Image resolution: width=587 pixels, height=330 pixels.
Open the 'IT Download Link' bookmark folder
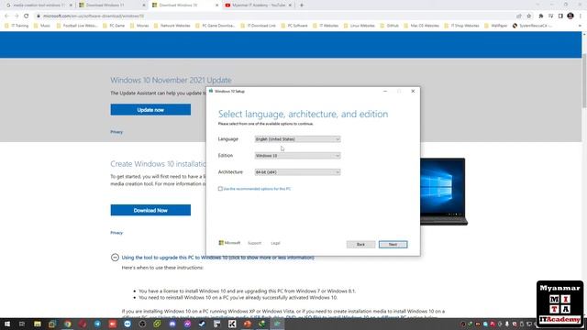click(x=258, y=26)
